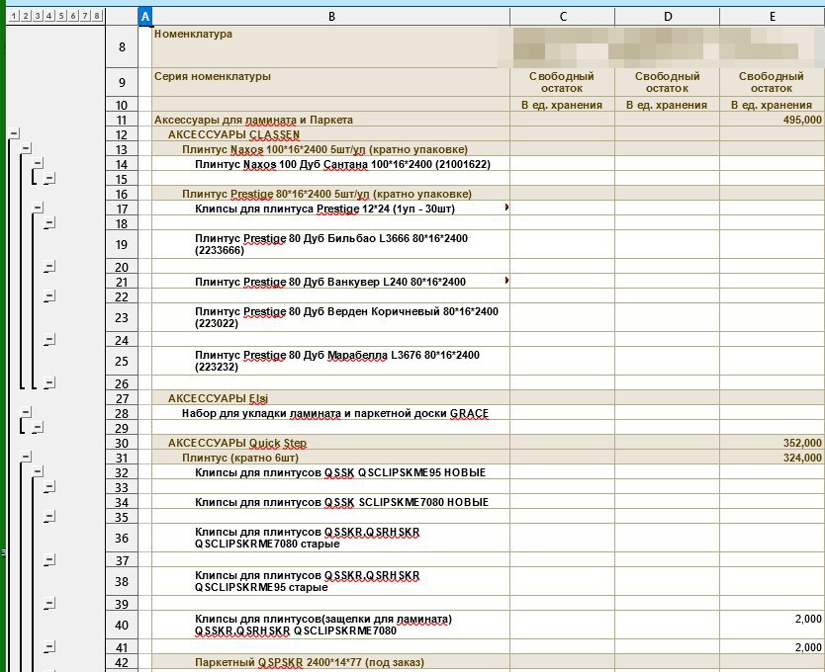This screenshot has height=672, width=825.
Task: Click the 495,000 value in column E
Action: tap(802, 120)
